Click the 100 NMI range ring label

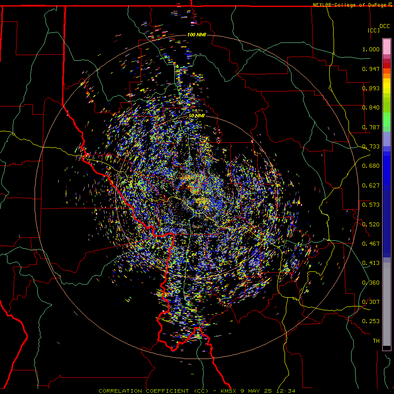(x=197, y=35)
